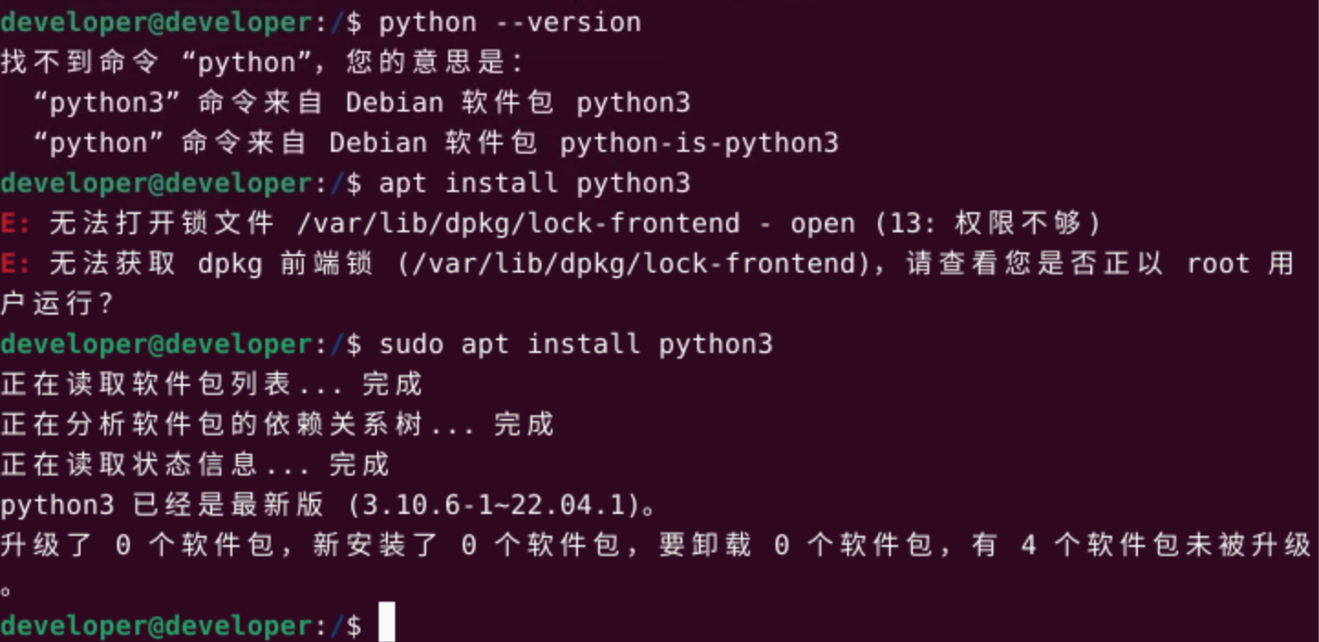Click the word "root" in the error message

coord(1217,263)
